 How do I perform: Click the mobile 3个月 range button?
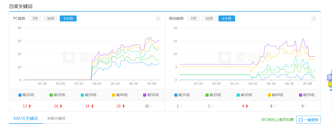click(x=227, y=19)
